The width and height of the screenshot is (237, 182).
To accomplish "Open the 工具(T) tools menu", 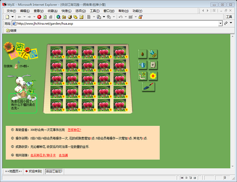I will (95, 11).
